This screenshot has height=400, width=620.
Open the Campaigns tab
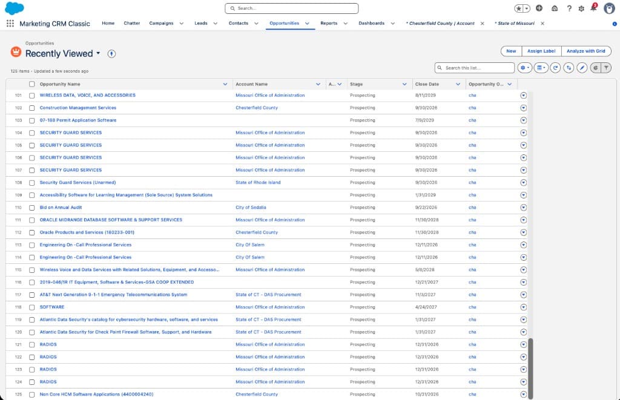pyautogui.click(x=161, y=24)
